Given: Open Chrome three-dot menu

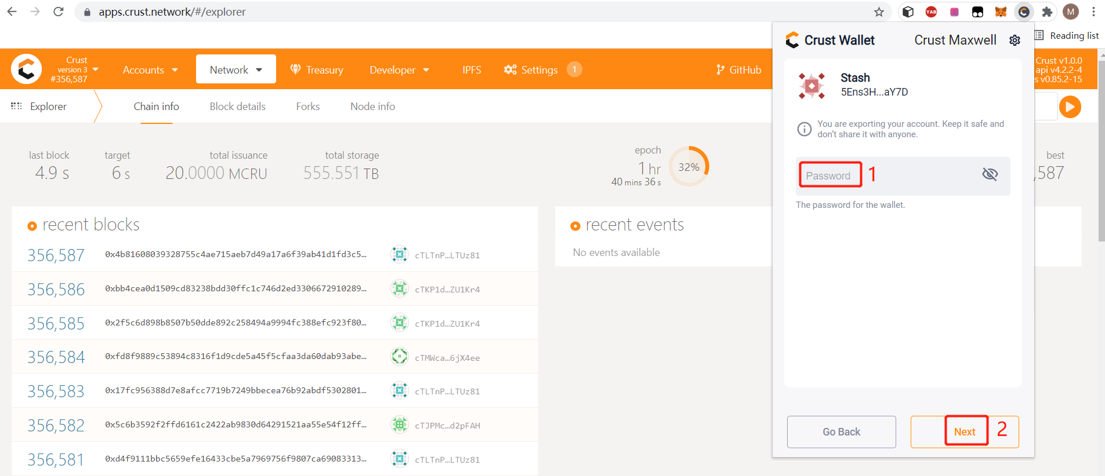Looking at the screenshot, I should click(x=1093, y=12).
